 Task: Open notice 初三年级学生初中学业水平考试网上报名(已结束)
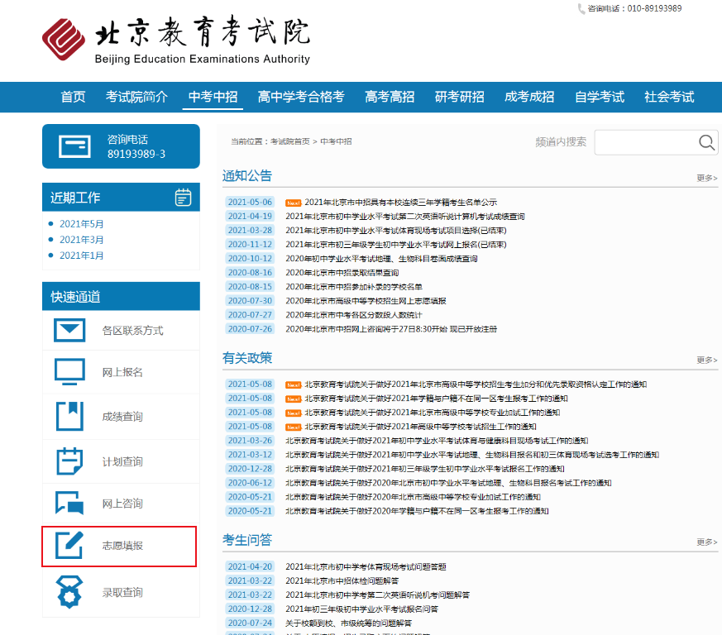pos(396,245)
